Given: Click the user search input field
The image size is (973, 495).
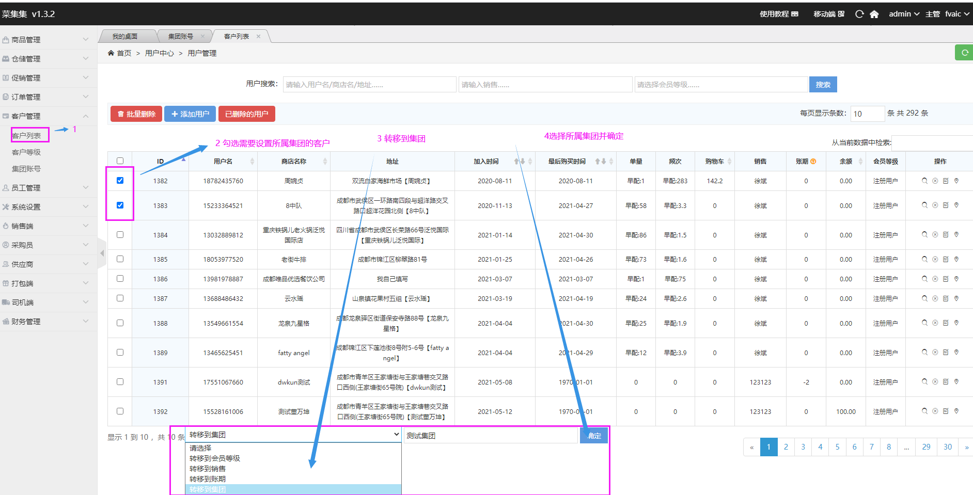Looking at the screenshot, I should 369,85.
